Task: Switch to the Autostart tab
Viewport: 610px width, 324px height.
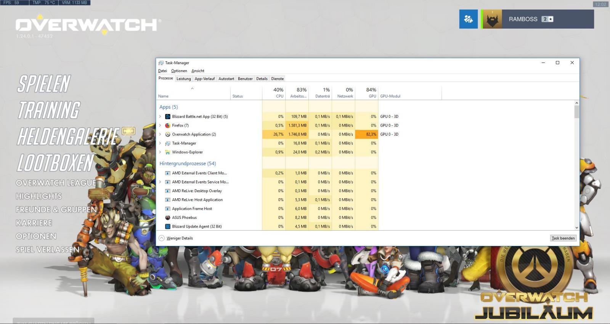Action: pos(226,79)
